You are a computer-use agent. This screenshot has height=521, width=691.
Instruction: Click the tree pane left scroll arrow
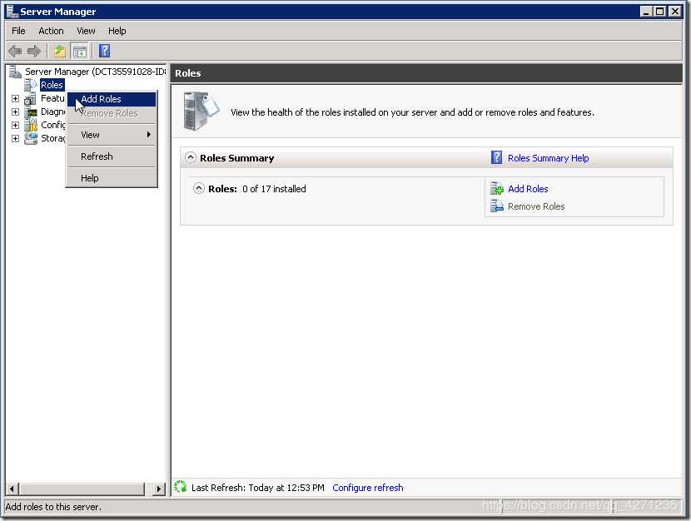(12, 488)
